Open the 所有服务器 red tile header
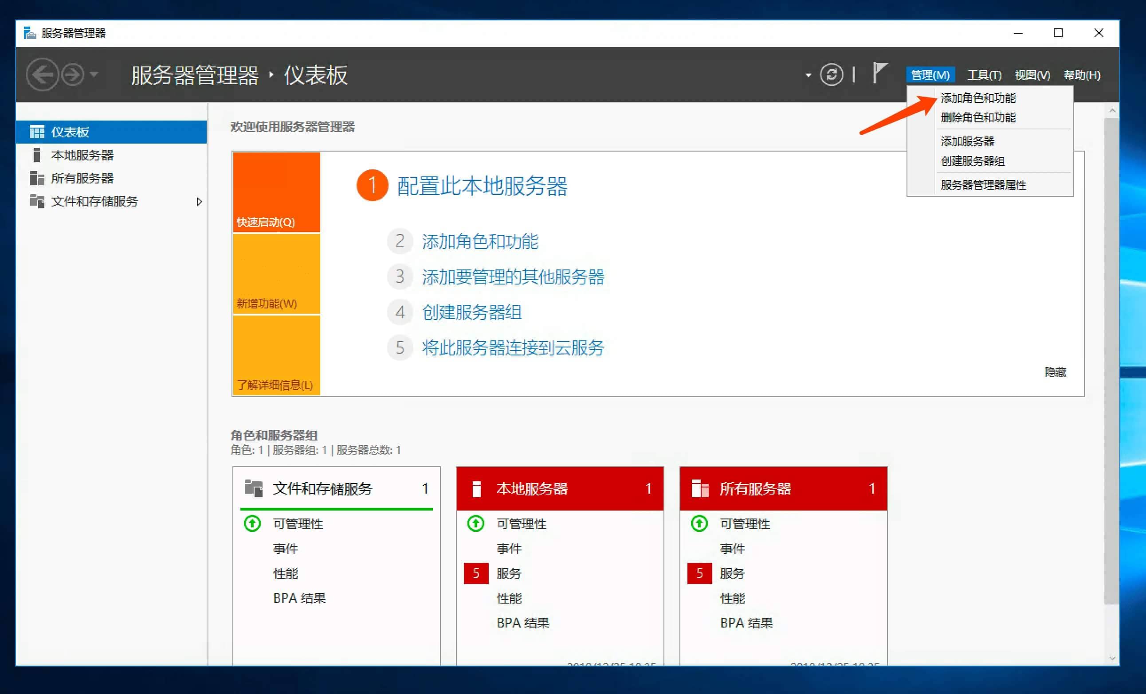Viewport: 1146px width, 694px height. (783, 488)
